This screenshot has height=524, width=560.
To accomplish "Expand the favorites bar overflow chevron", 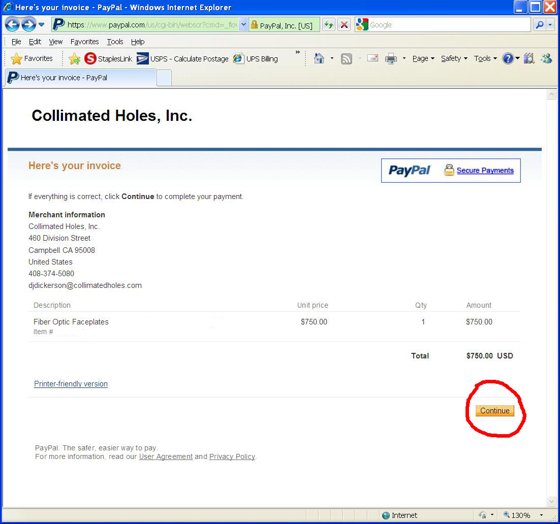I will coord(297,52).
